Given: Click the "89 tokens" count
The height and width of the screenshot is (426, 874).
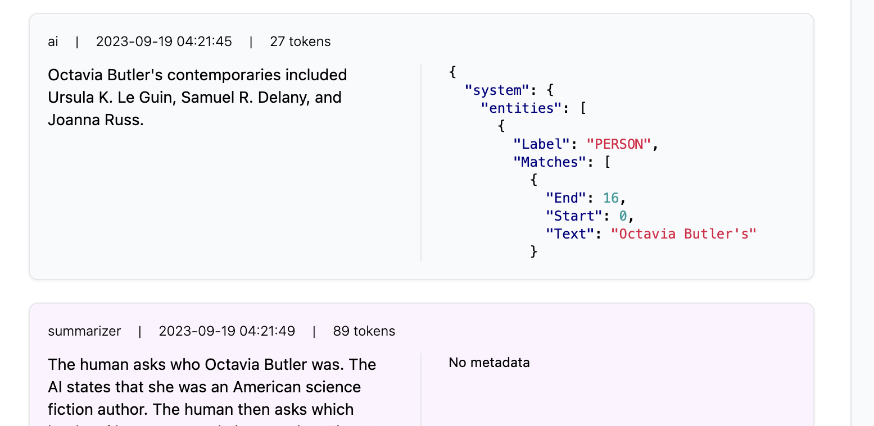Looking at the screenshot, I should (x=364, y=331).
